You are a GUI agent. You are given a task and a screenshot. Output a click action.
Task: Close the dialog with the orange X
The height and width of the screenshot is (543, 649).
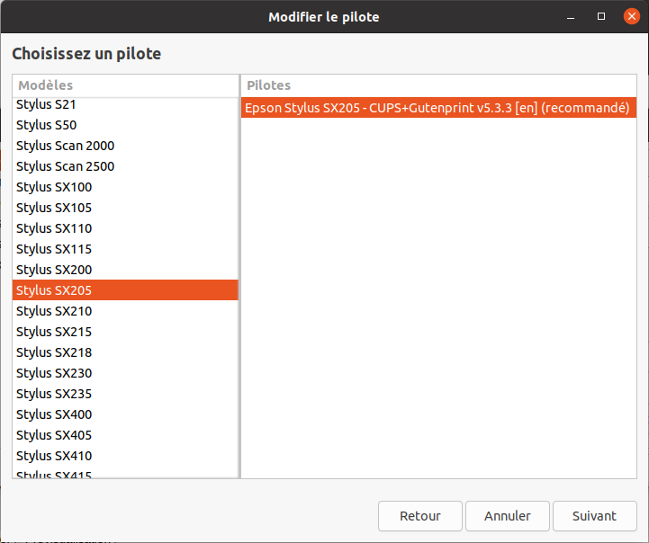click(x=631, y=16)
